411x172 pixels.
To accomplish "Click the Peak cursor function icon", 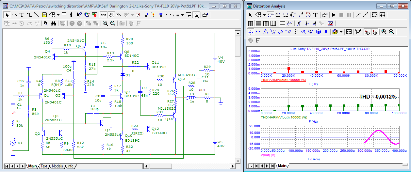I will (265, 32).
